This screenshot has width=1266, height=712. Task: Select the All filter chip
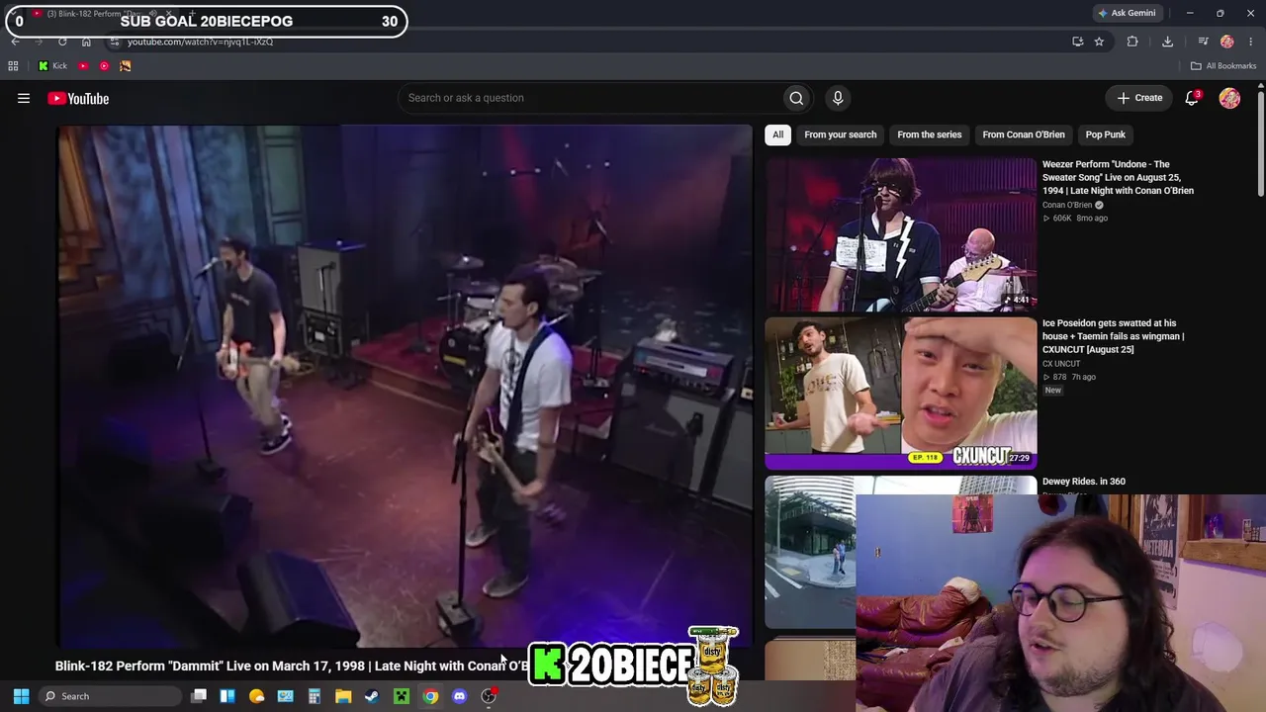778,134
